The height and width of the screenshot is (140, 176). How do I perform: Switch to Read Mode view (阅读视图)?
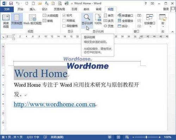[x=6, y=21]
